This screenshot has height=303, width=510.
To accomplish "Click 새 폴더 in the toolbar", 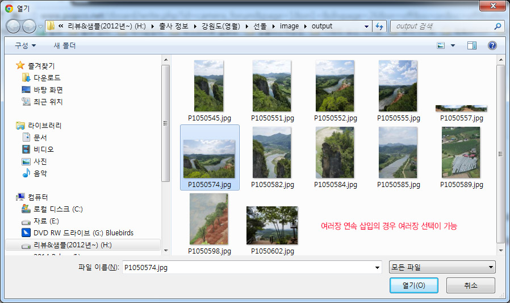I will pos(64,45).
